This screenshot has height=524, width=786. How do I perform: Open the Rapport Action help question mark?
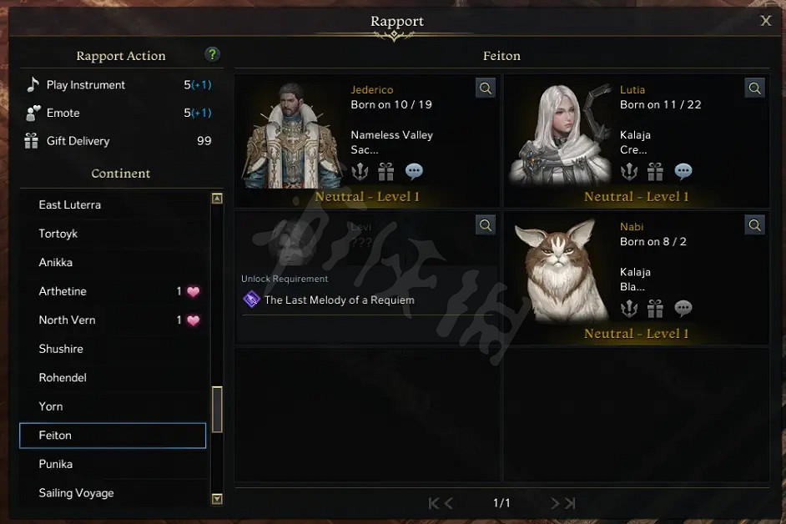(x=212, y=54)
